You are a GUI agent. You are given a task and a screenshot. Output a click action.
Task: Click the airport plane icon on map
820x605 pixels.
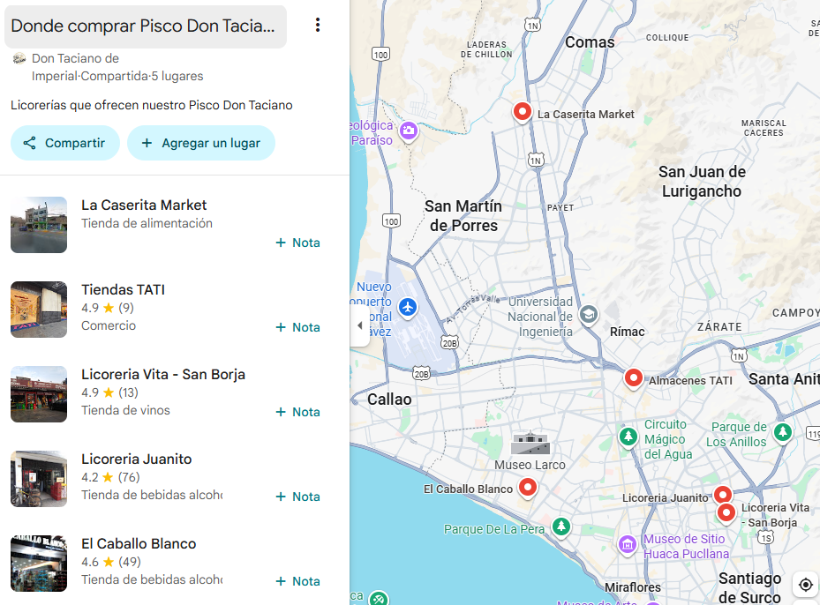point(408,307)
